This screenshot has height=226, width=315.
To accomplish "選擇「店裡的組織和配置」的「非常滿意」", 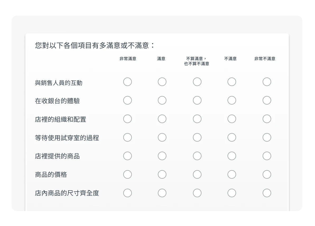I will [x=128, y=119].
